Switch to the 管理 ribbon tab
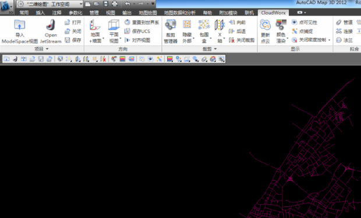This screenshot has height=218, width=361. pyautogui.click(x=94, y=13)
